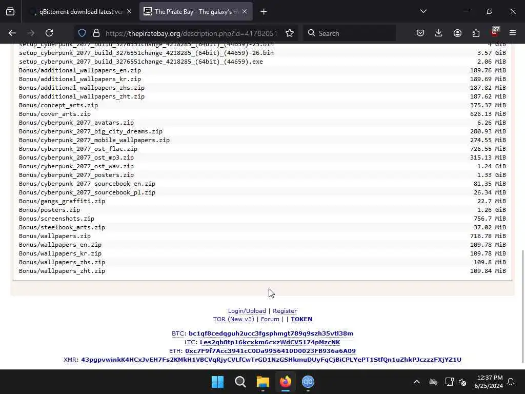Viewport: 525px width, 394px height.
Task: Click the ETH donation address
Action: point(270,351)
